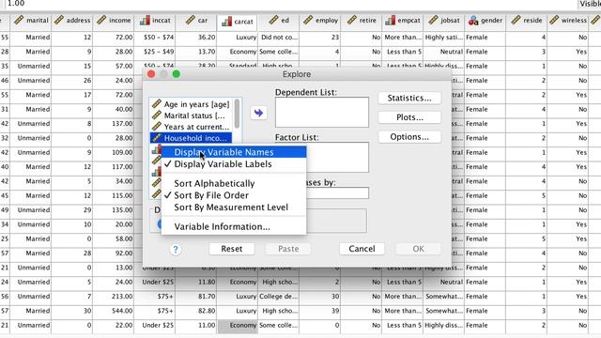The image size is (601, 338).
Task: Choose Display Variable Labels option
Action: click(234, 164)
